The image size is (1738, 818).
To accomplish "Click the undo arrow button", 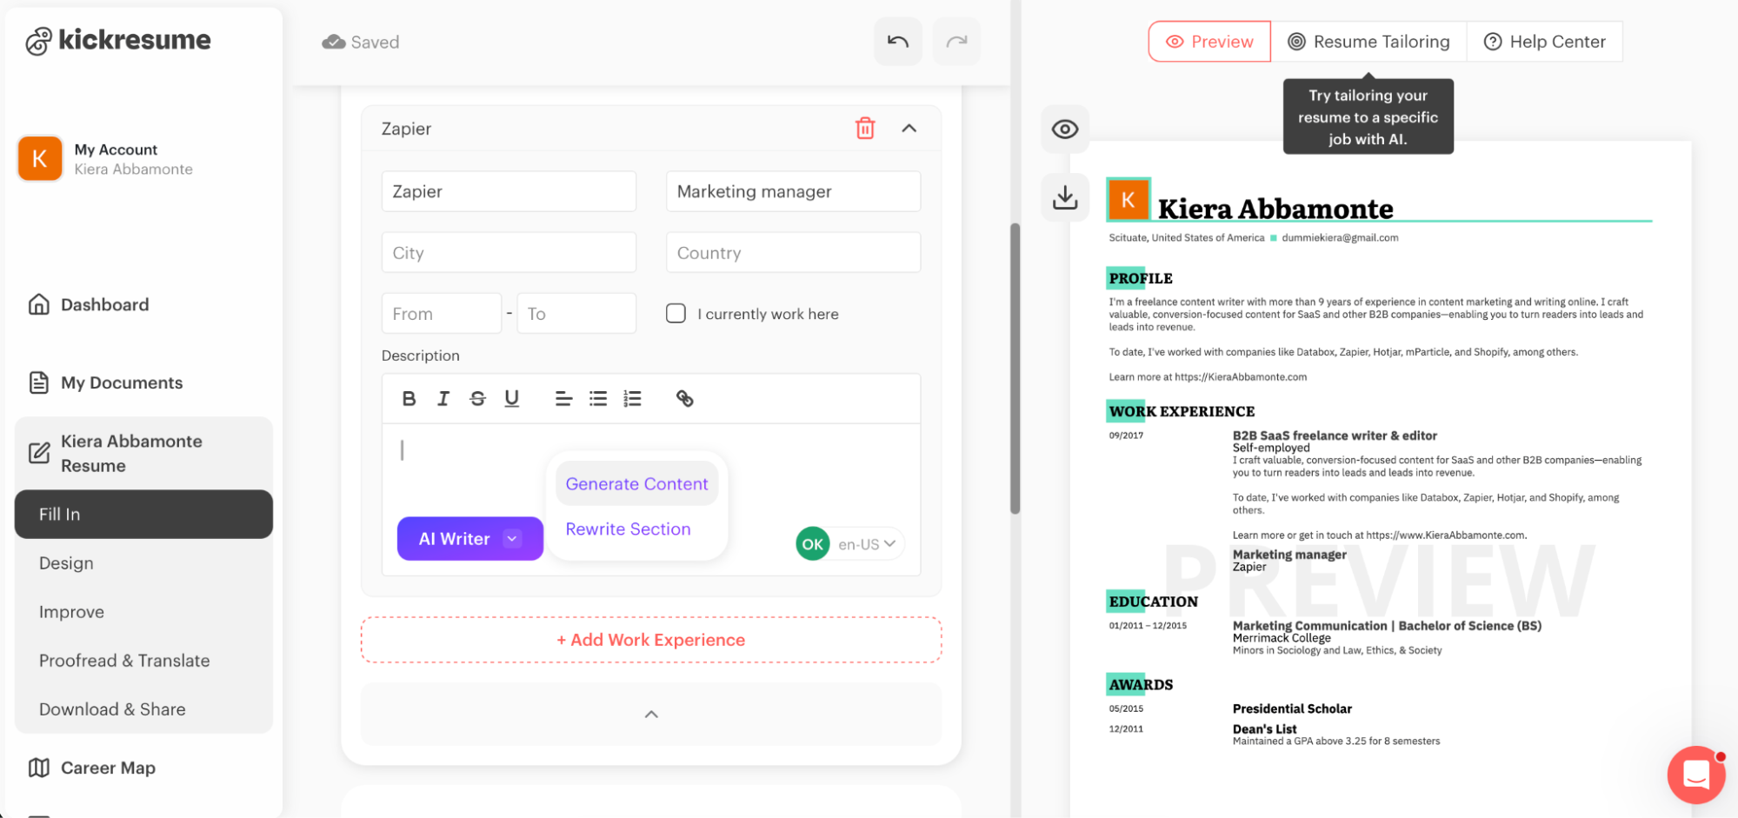I will click(898, 42).
